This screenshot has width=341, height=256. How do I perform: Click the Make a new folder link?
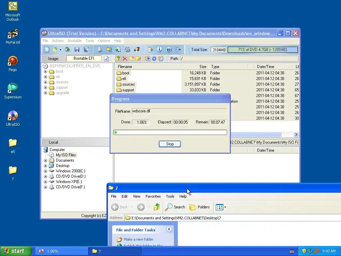(x=139, y=239)
